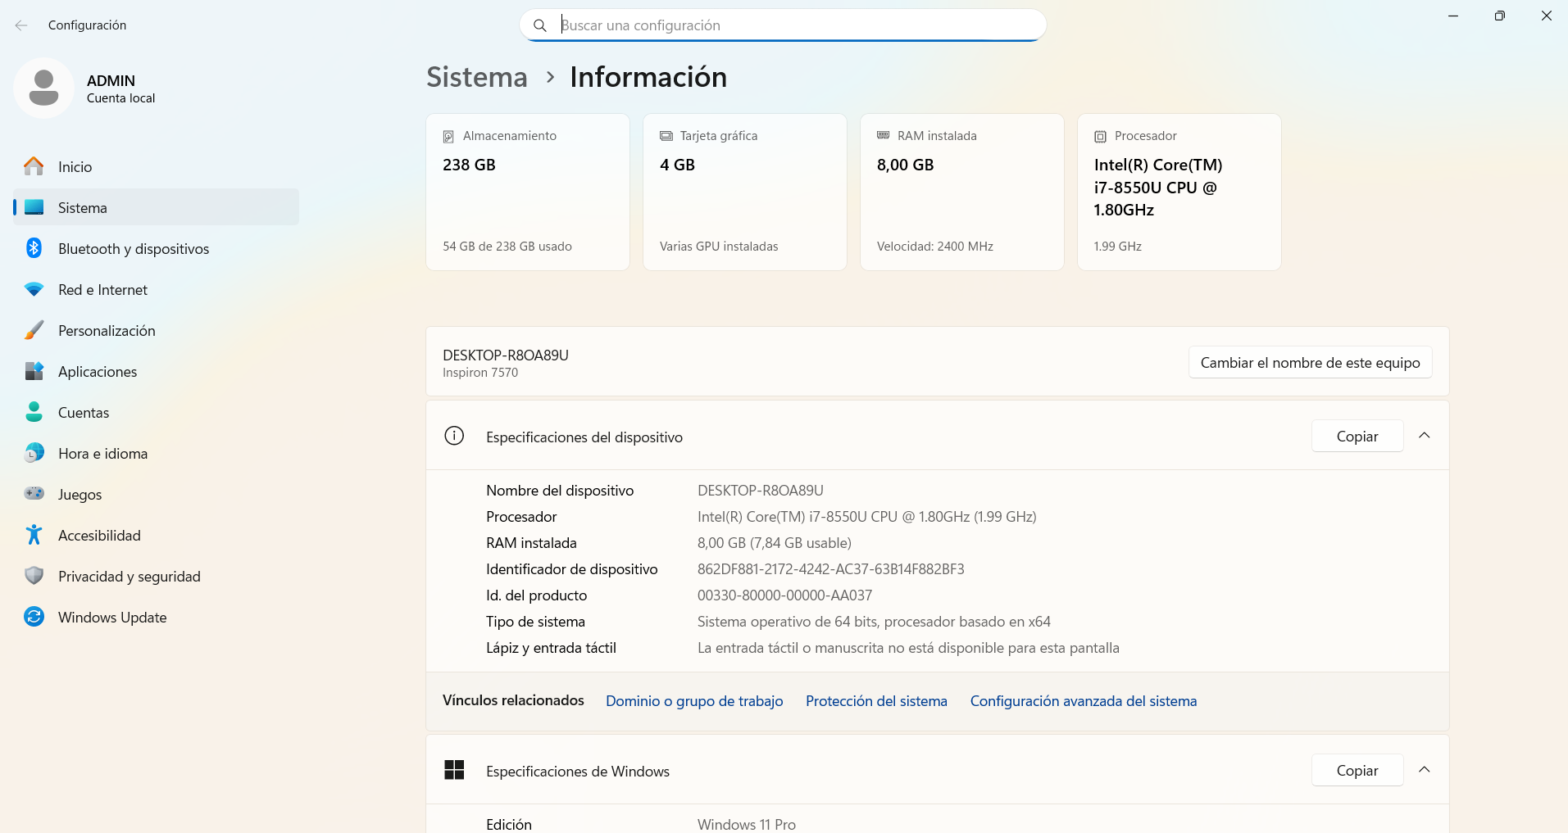Image resolution: width=1568 pixels, height=833 pixels.
Task: Copy the device specifications with Copiar
Action: pos(1357,436)
